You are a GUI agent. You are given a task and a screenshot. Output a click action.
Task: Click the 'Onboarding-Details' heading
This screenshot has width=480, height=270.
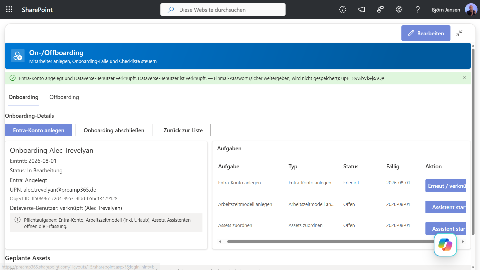tap(29, 116)
